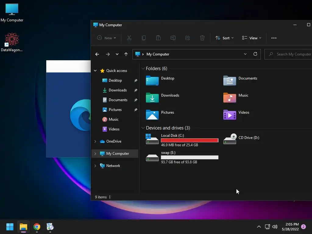
Task: Click the pin icon beside sidebar Documents
Action: [136, 100]
